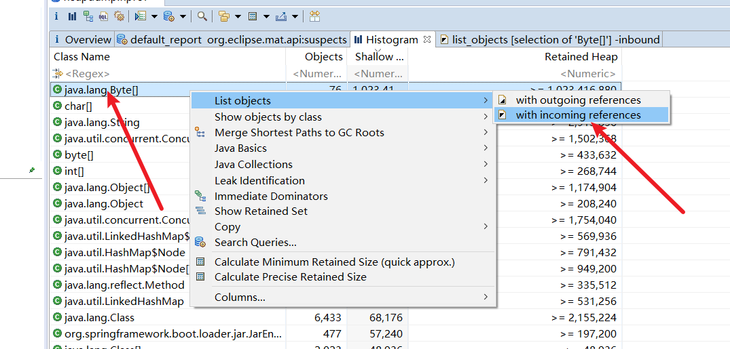
Task: Expand the Group results dropdown arrow
Action: click(238, 16)
